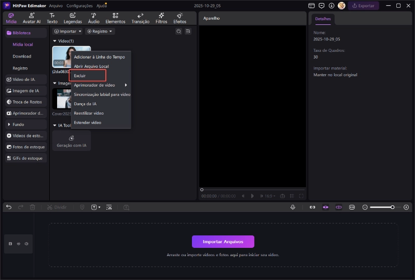Viewport: 415px width, 280px height.
Task: Click the Exportar button
Action: click(363, 6)
